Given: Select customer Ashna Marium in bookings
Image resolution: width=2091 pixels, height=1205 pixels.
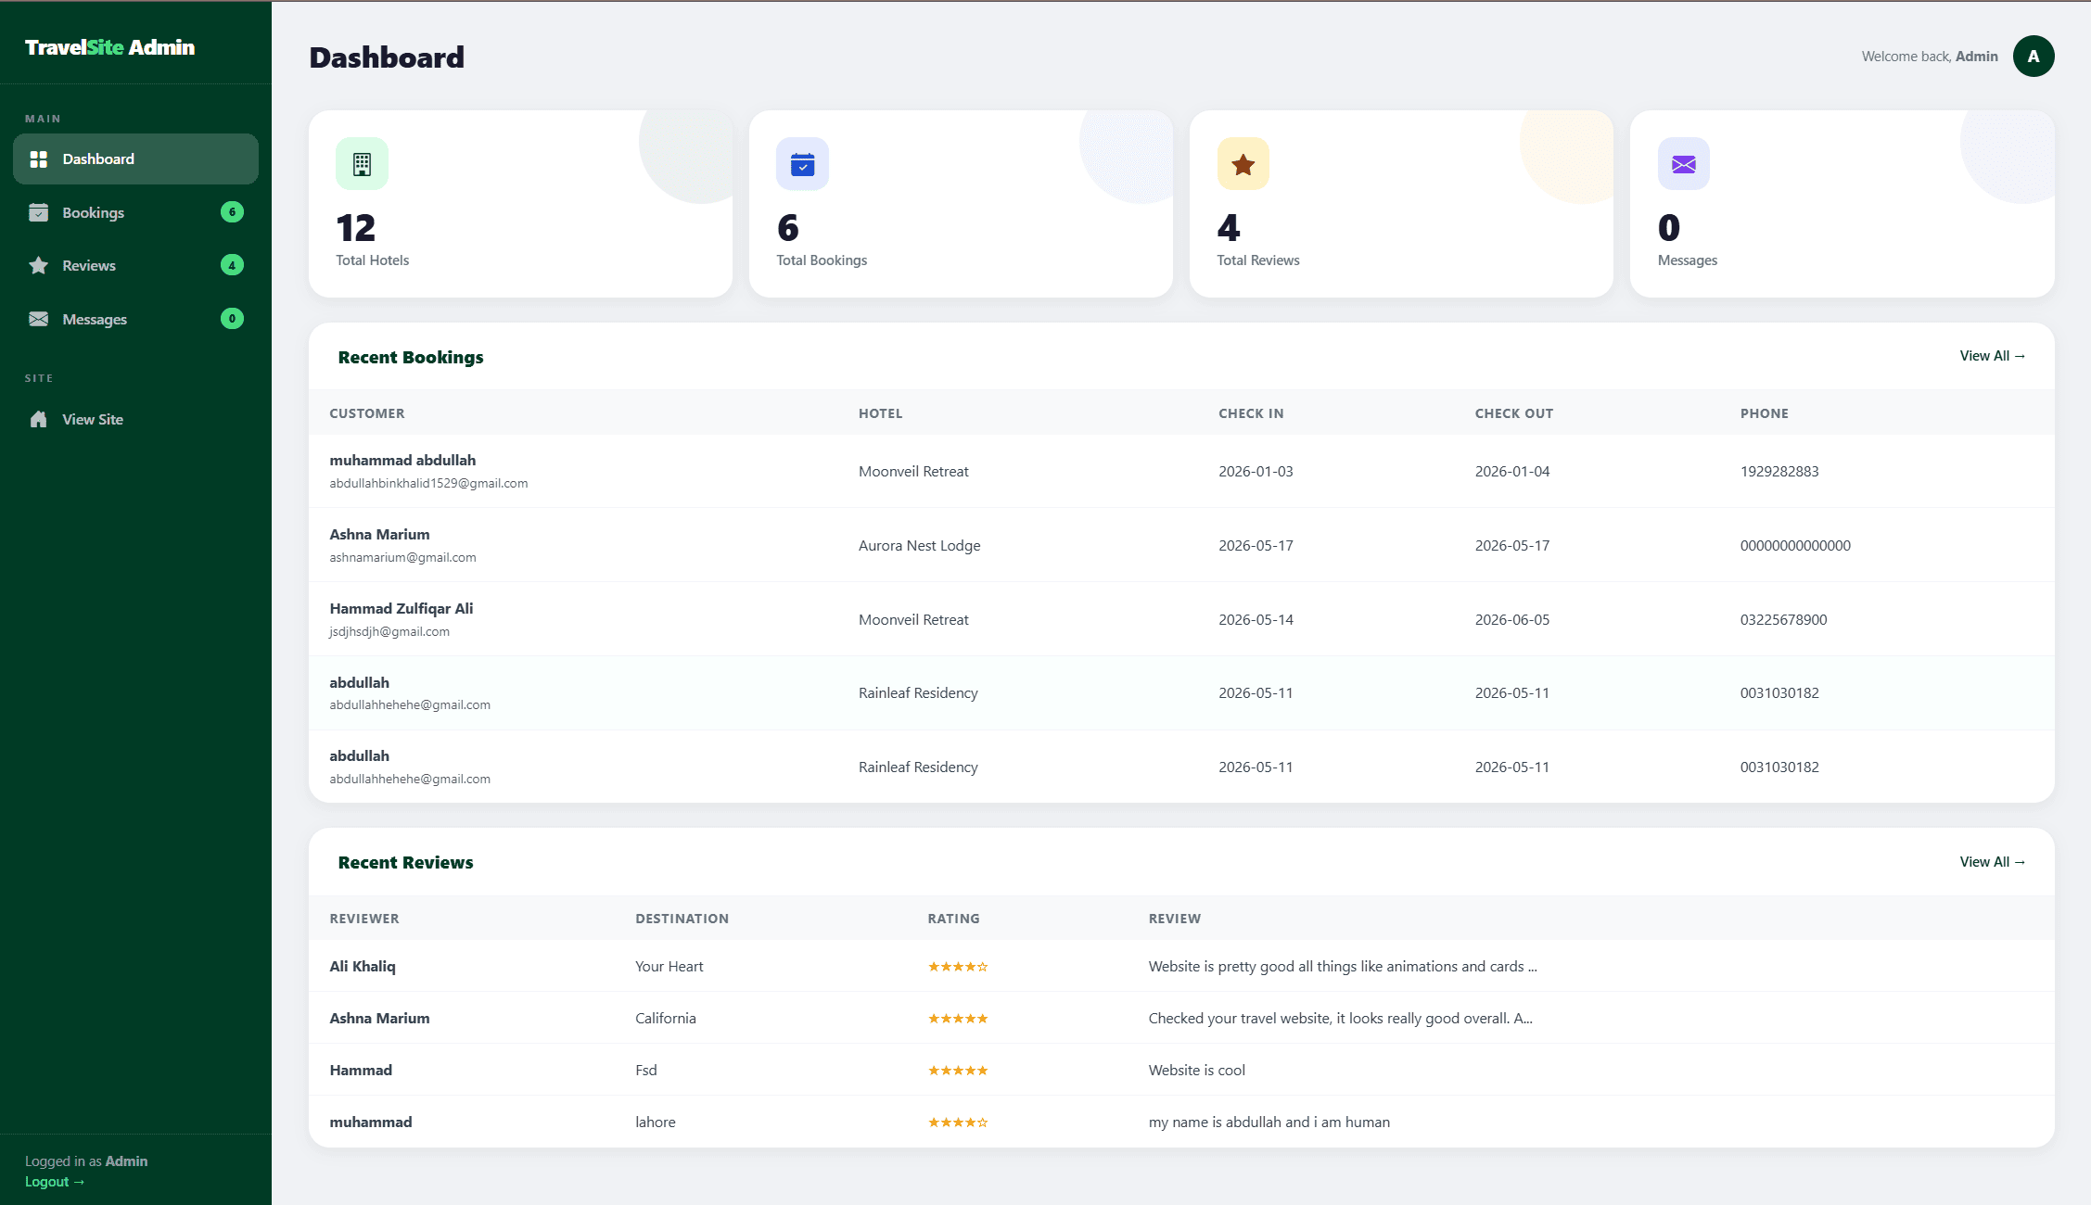Looking at the screenshot, I should coord(379,534).
